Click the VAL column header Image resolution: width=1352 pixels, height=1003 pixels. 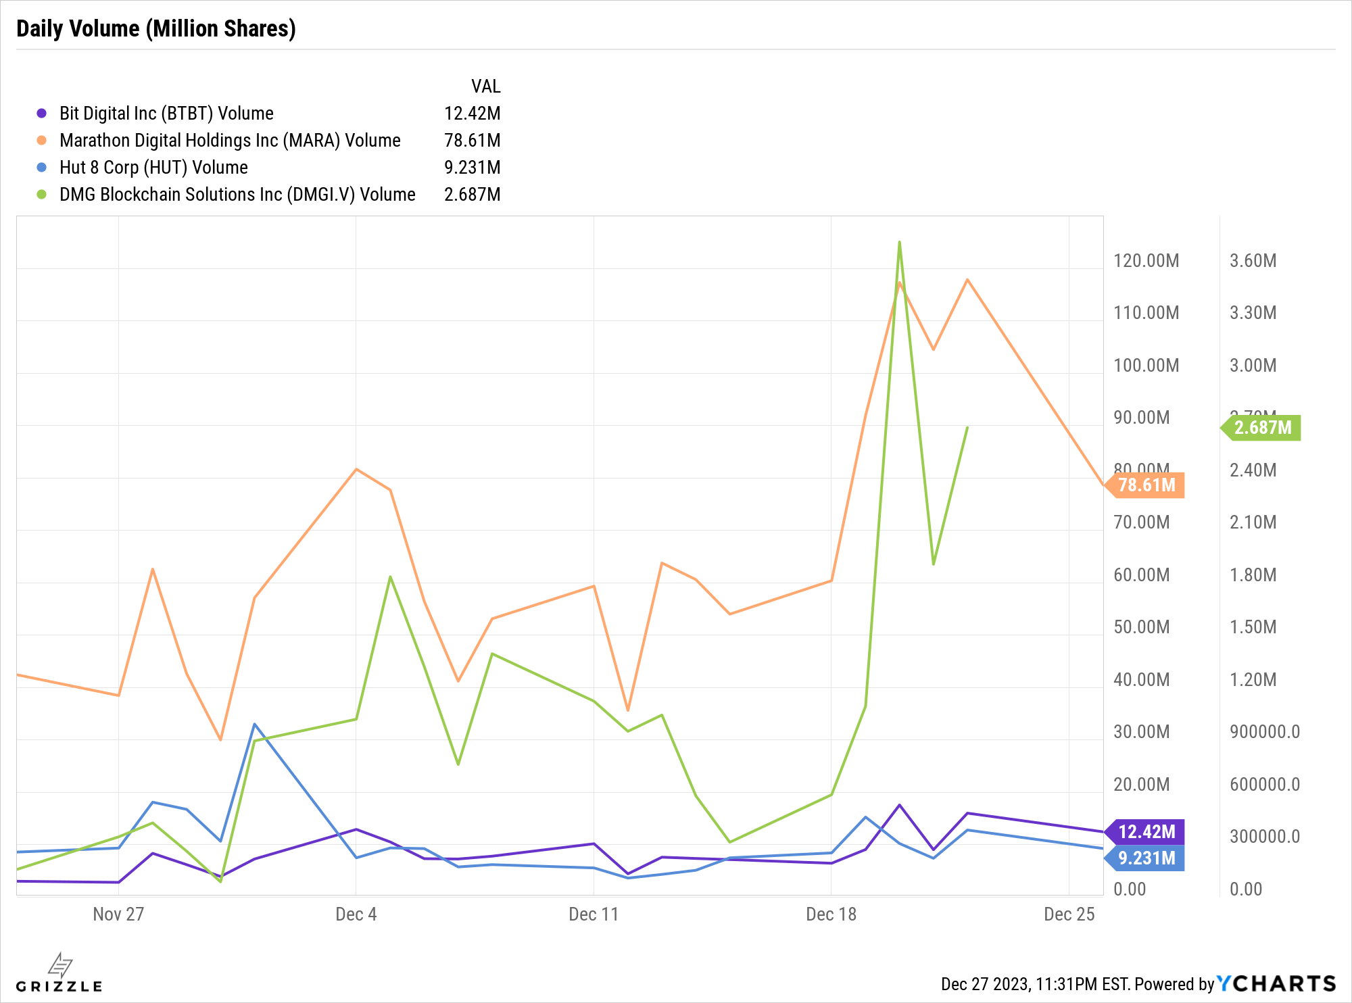click(x=485, y=87)
